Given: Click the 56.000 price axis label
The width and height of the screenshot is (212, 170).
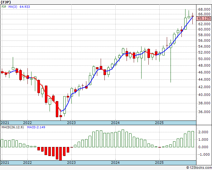Looking at the screenshot, I should click(x=204, y=40).
